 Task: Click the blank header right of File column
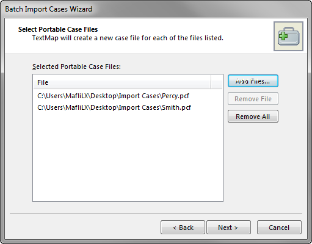click(217, 82)
